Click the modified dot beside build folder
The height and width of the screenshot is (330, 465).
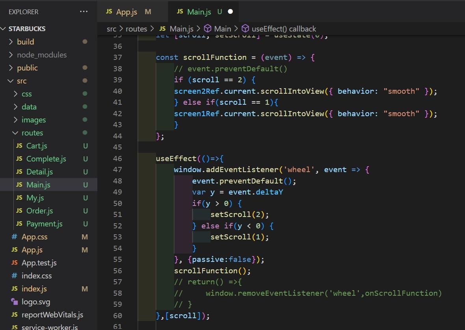pos(85,42)
